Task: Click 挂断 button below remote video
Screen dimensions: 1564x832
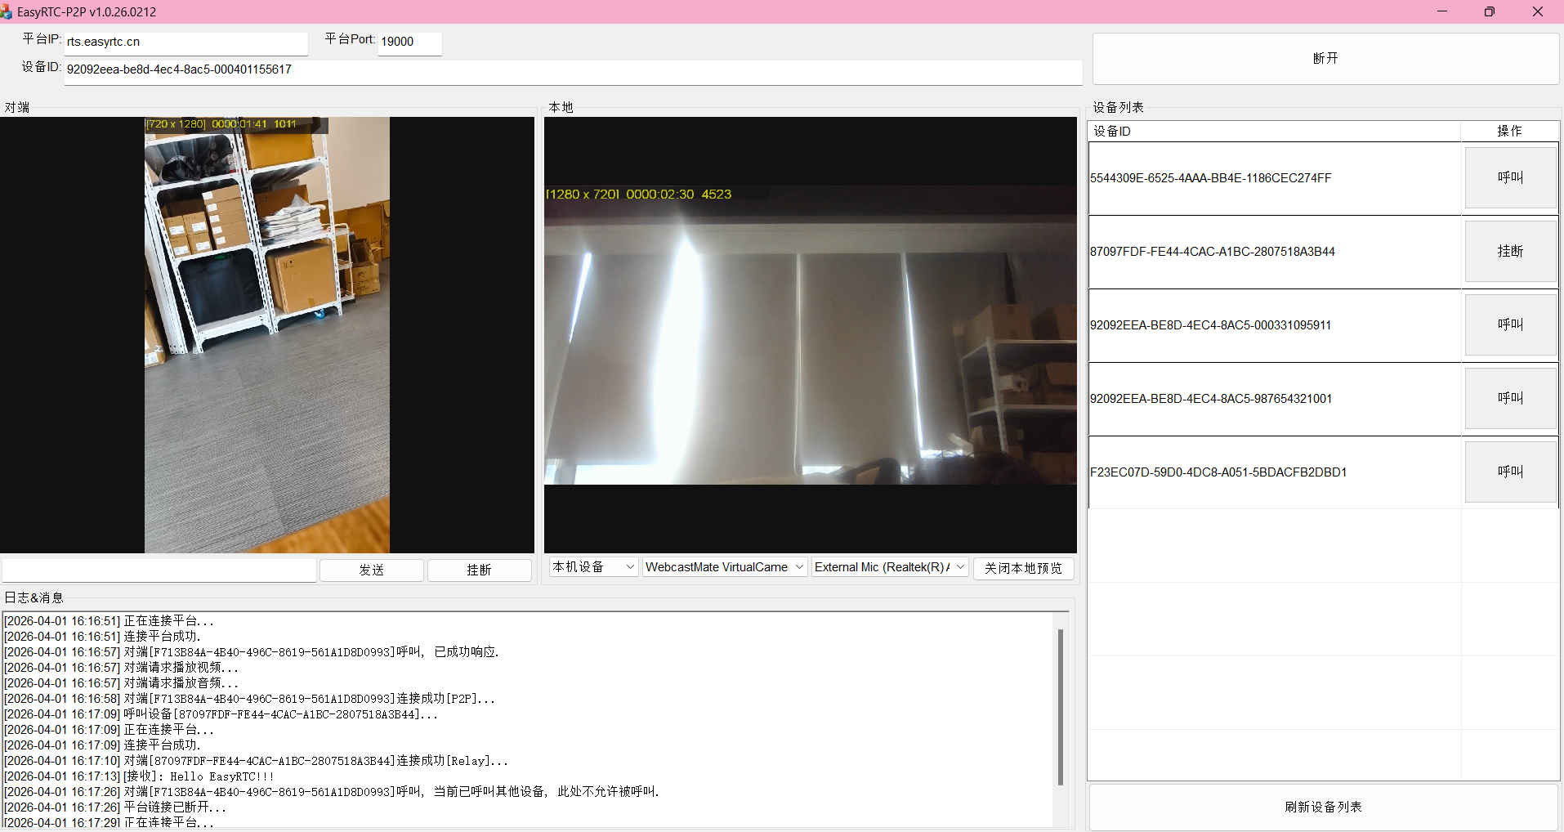Action: (479, 570)
